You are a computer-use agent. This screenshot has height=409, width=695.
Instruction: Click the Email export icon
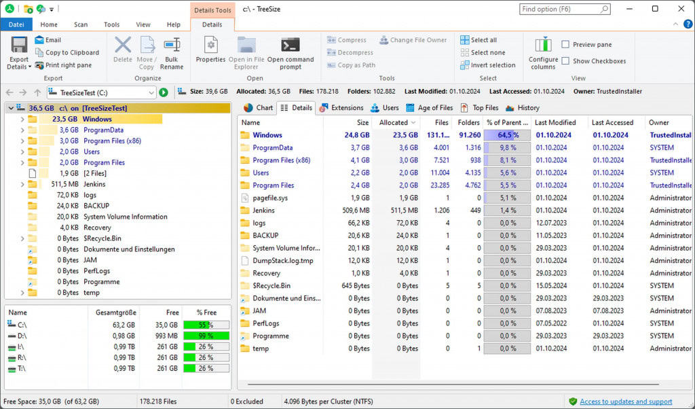pos(39,40)
